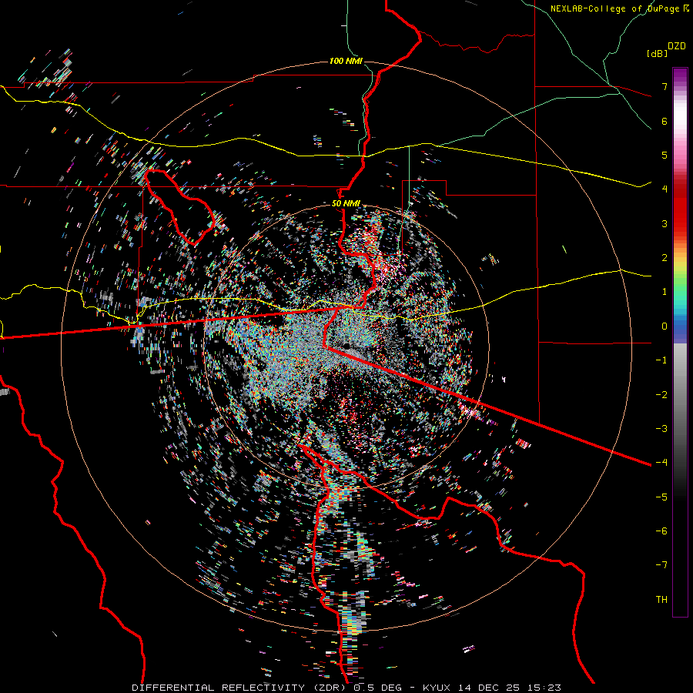Click the NEXLAB-College of DuPage label
The image size is (693, 693).
pos(614,8)
